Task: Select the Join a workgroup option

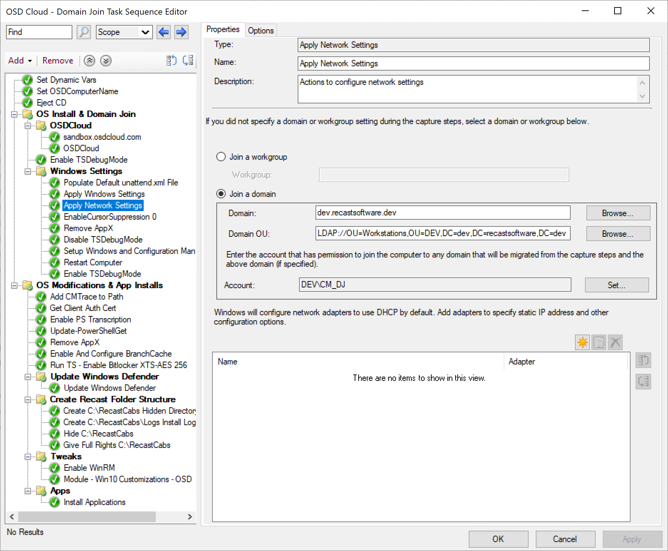Action: point(221,157)
